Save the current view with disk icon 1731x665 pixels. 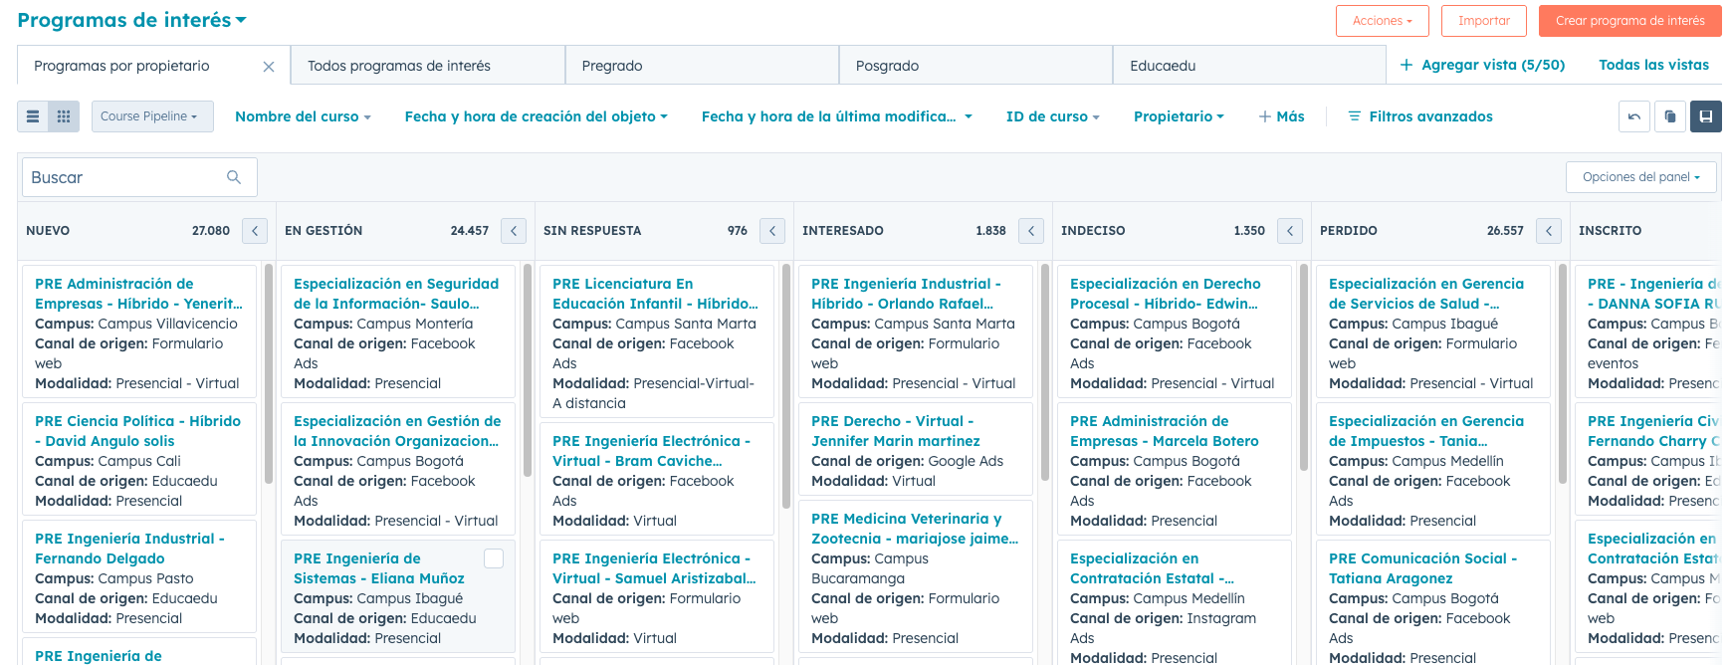tap(1706, 116)
